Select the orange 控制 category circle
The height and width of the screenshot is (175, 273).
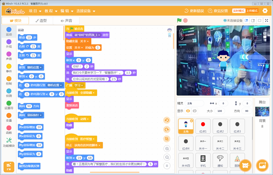pyautogui.click(x=9, y=79)
